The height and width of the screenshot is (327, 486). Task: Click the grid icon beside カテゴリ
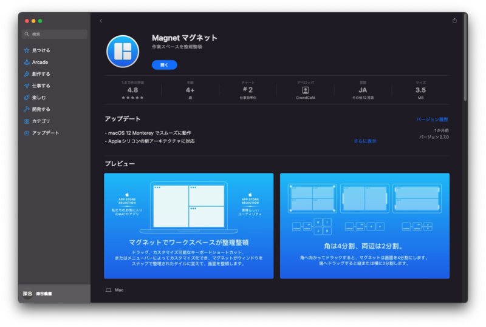[27, 121]
